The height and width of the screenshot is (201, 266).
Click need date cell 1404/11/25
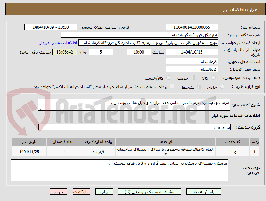coord(29,152)
